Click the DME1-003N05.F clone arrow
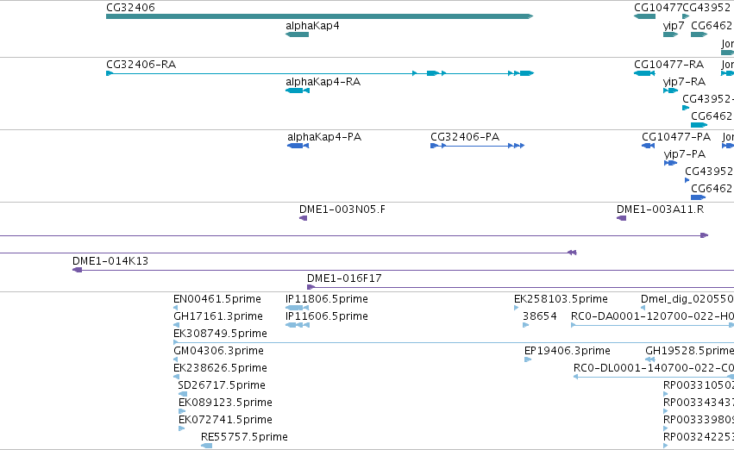The height and width of the screenshot is (450, 734). pos(304,218)
